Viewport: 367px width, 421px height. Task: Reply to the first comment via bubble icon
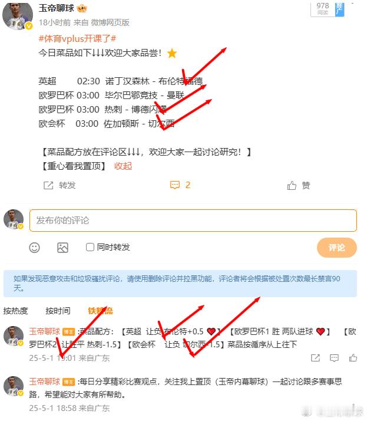point(334,358)
